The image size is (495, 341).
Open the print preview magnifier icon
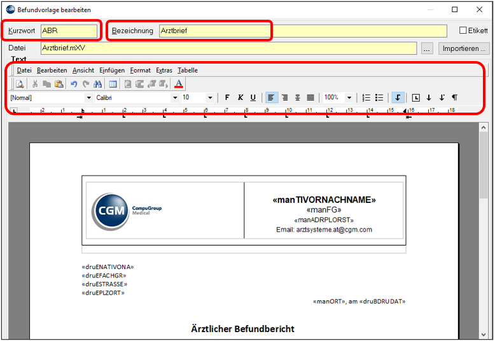coord(20,84)
